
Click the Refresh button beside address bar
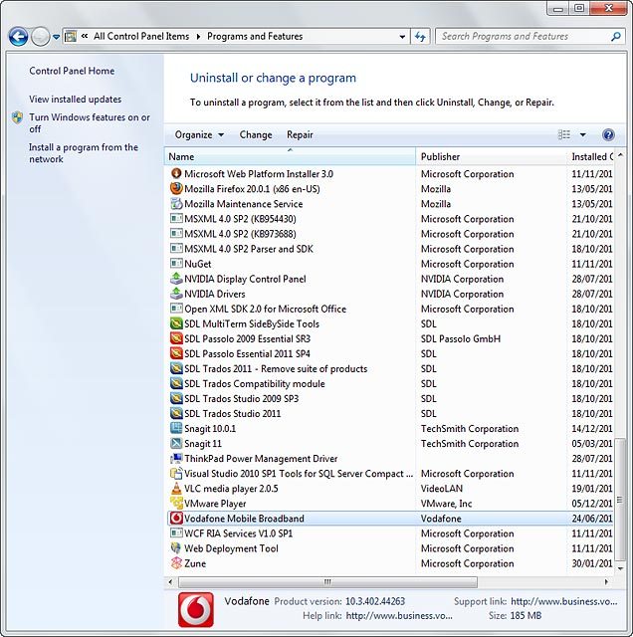[x=420, y=37]
